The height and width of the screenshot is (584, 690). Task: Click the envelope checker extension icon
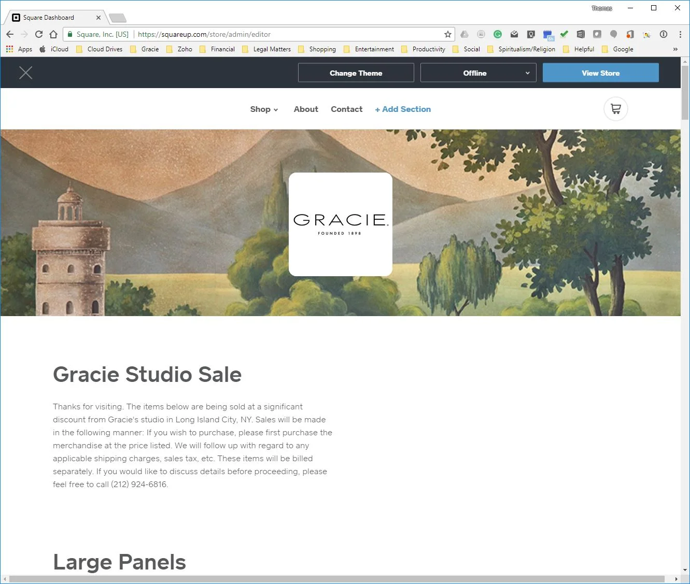514,34
